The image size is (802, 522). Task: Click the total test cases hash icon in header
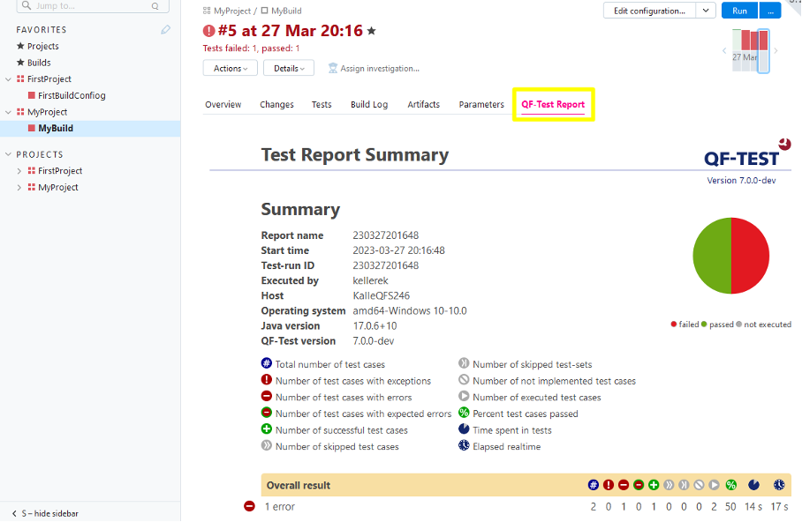(594, 485)
